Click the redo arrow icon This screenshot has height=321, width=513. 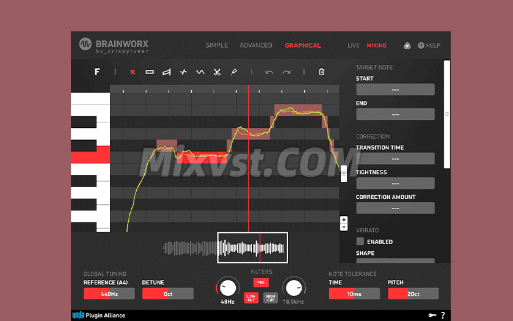pyautogui.click(x=286, y=72)
